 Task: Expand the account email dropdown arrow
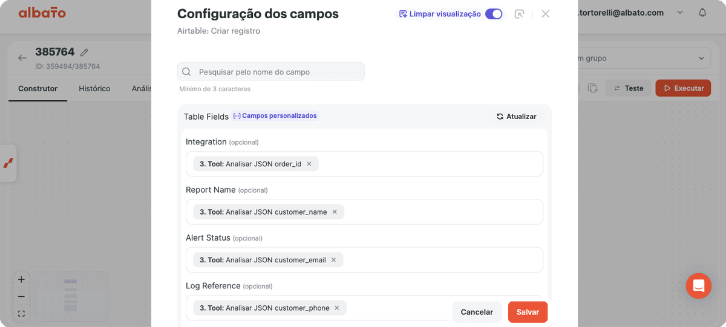coord(680,13)
